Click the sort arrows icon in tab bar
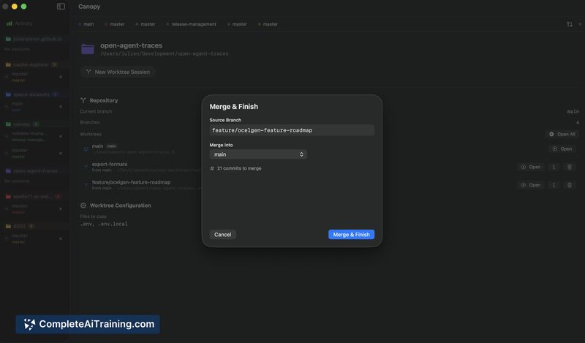Image resolution: width=585 pixels, height=343 pixels. [x=570, y=24]
